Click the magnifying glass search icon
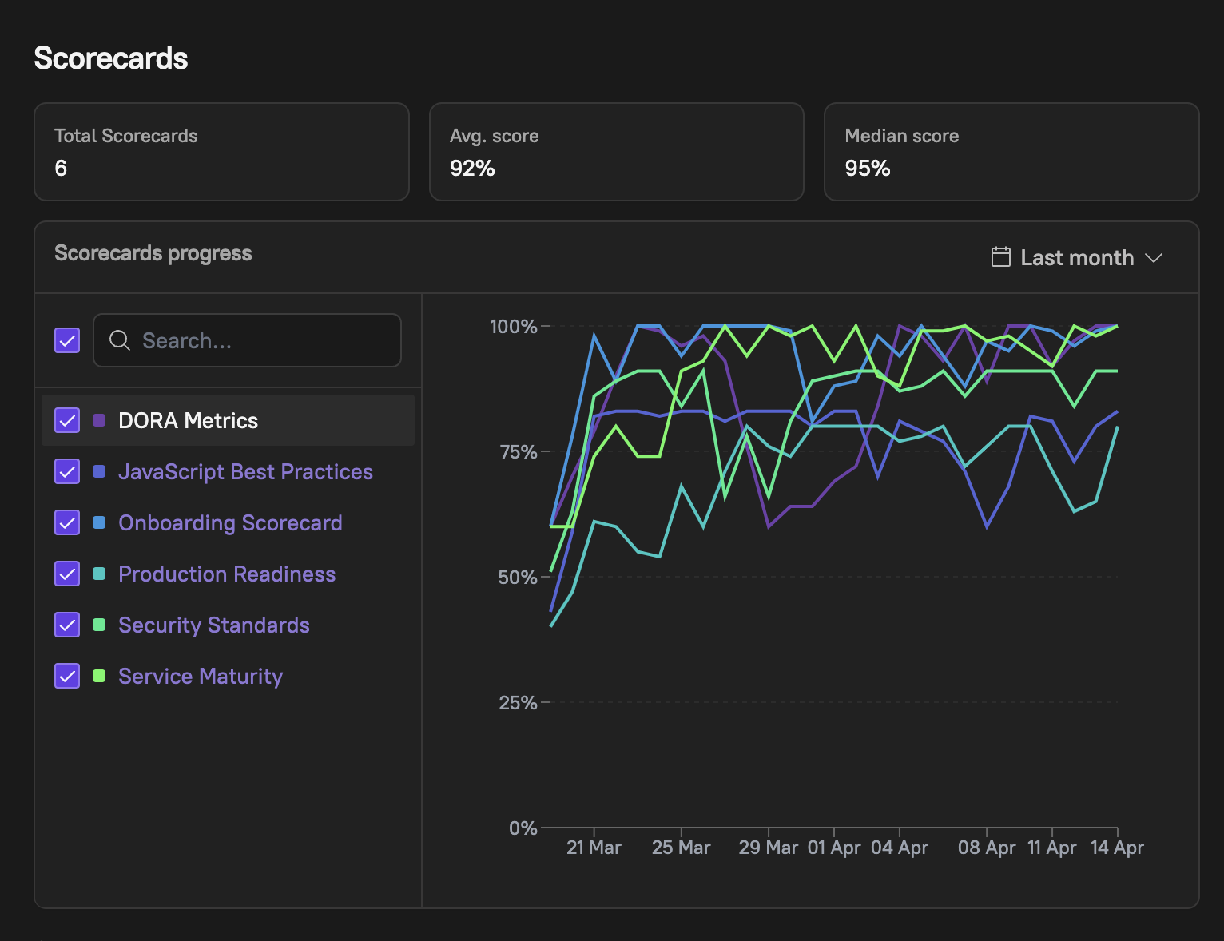This screenshot has height=941, width=1224. tap(120, 340)
